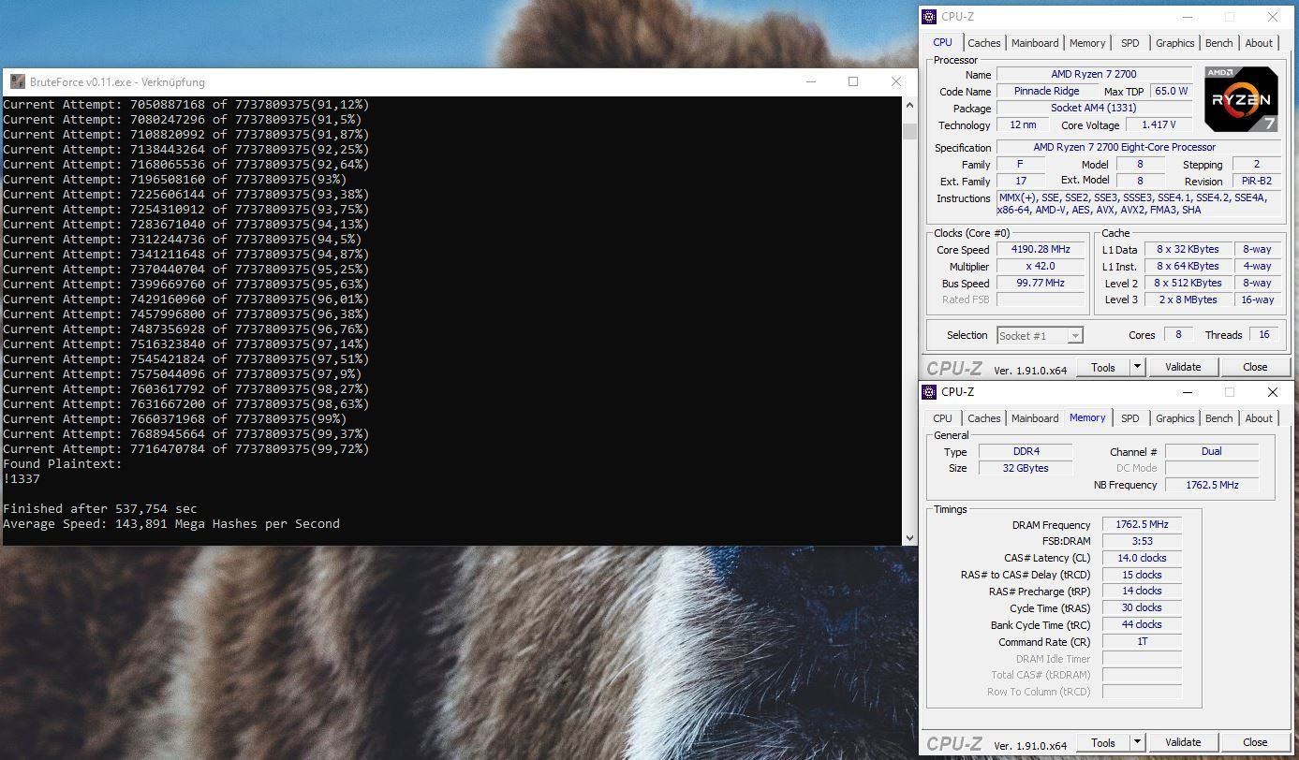Open SPD tab in lower CPU-Z window

coord(1130,418)
